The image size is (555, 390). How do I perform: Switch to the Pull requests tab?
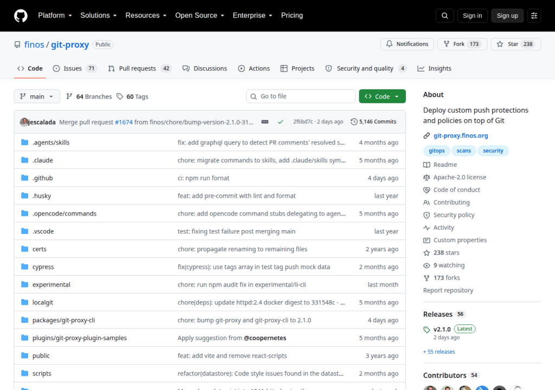pos(139,68)
